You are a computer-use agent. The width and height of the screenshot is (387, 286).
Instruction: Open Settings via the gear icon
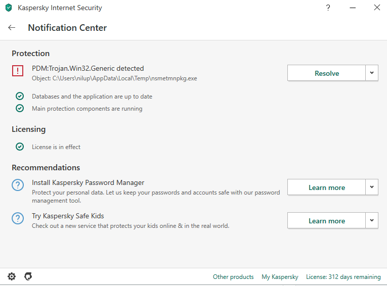tap(12, 276)
